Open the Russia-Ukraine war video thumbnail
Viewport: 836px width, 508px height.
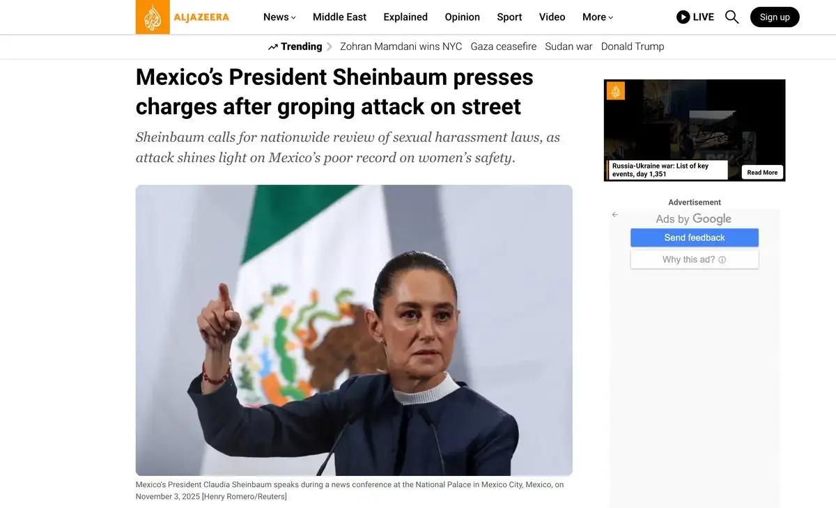pyautogui.click(x=695, y=130)
